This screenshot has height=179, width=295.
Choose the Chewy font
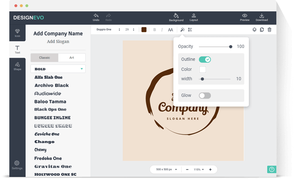(x=40, y=150)
